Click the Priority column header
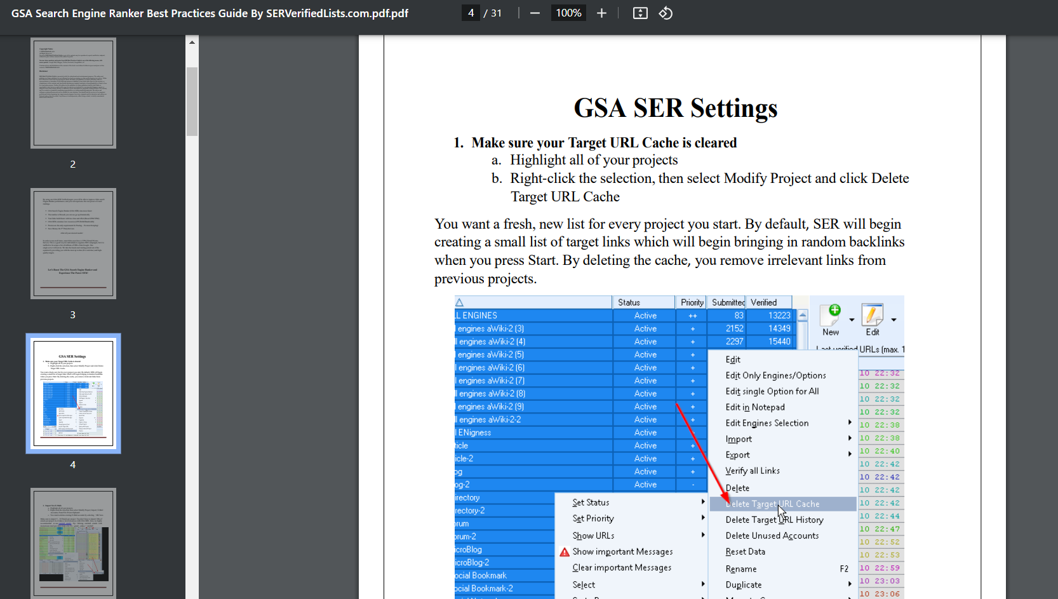 (692, 302)
